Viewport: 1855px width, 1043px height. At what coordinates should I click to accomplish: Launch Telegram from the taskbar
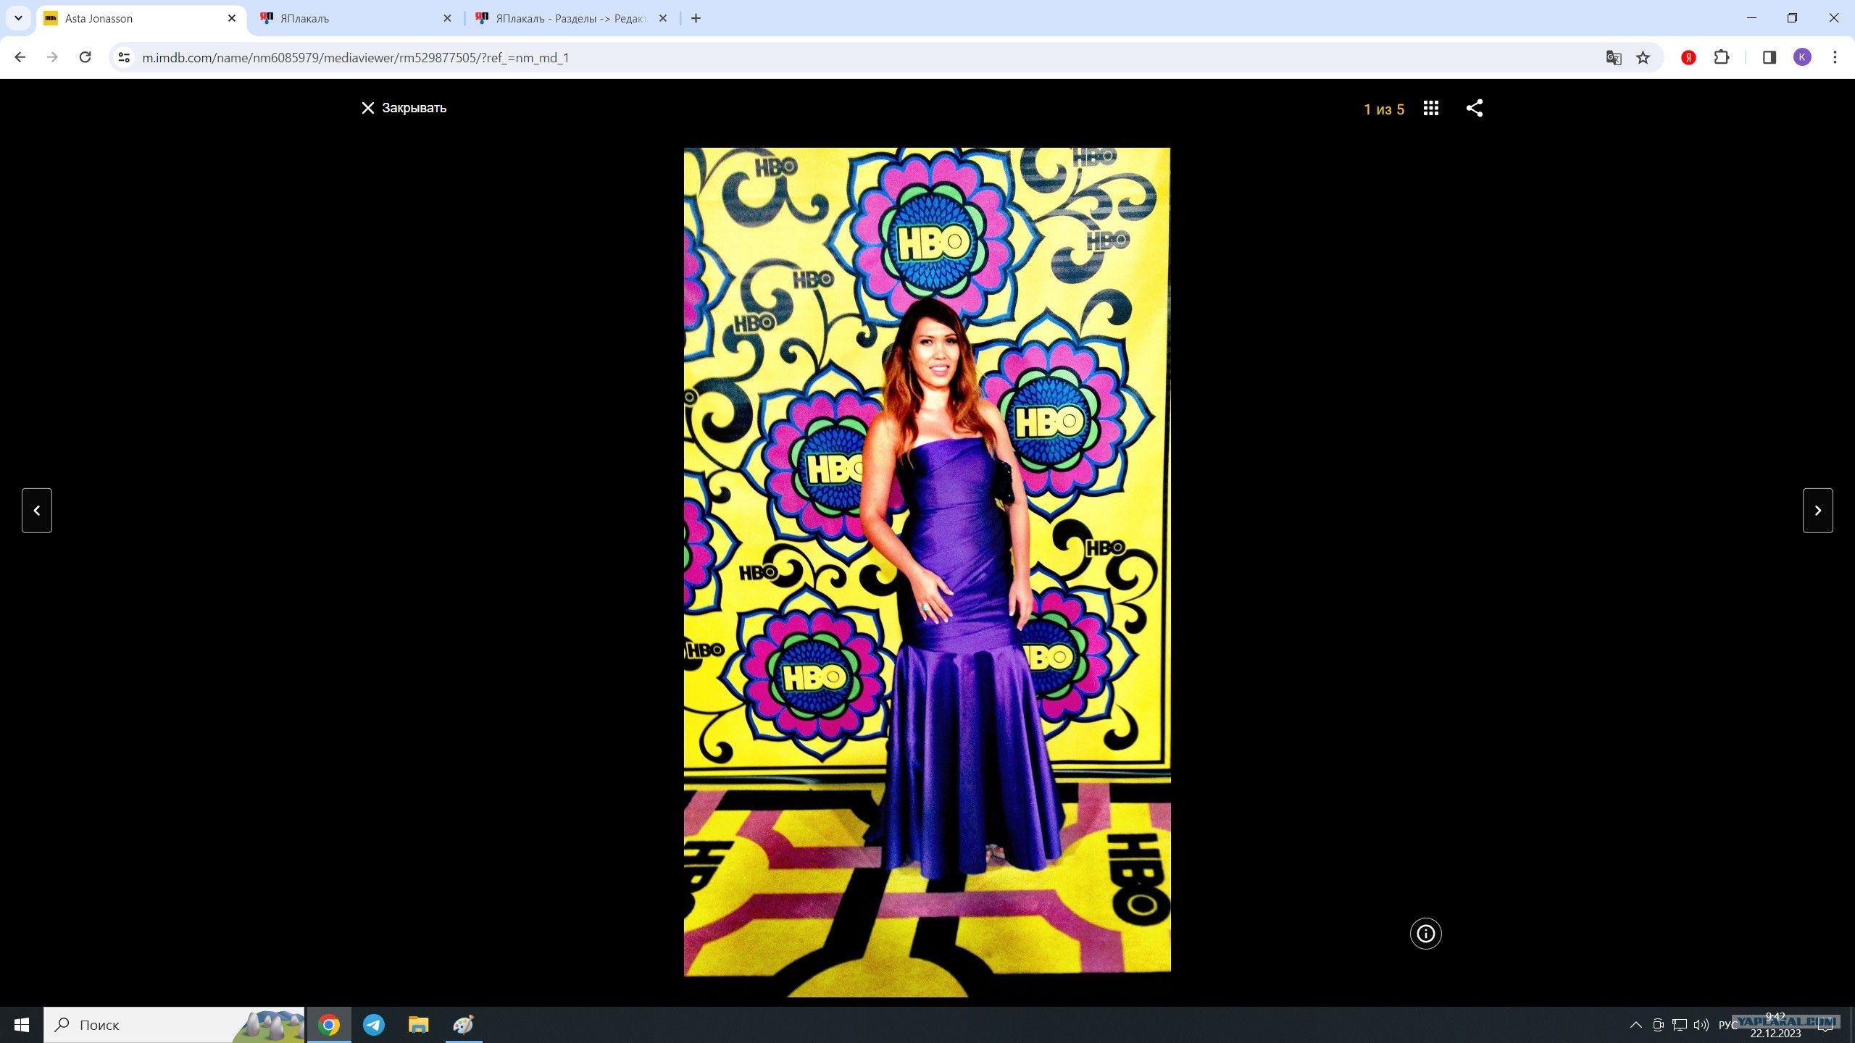point(374,1025)
